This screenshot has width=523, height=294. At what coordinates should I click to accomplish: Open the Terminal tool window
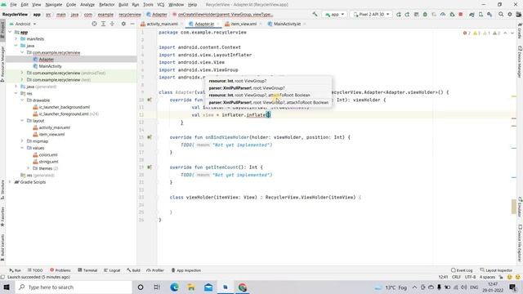[x=87, y=270]
